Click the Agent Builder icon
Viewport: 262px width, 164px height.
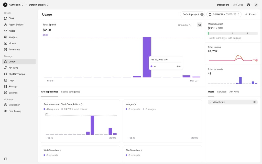[x=6, y=25]
